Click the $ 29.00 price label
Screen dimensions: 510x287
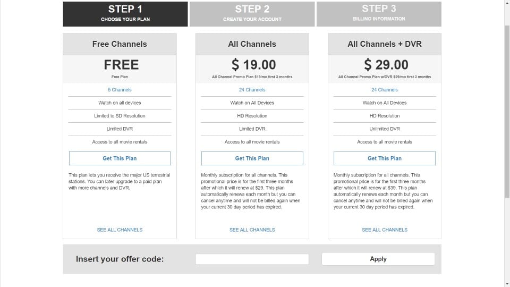386,65
